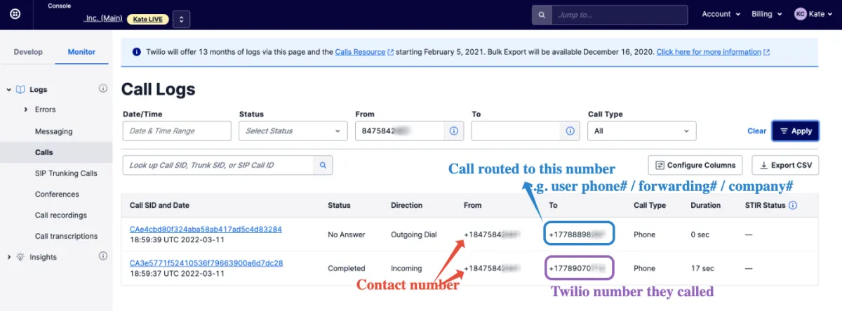Image resolution: width=842 pixels, height=311 pixels.
Task: Open Messaging logs in sidebar
Action: pos(54,131)
